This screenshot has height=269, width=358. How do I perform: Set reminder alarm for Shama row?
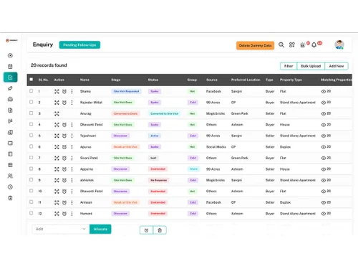point(64,91)
